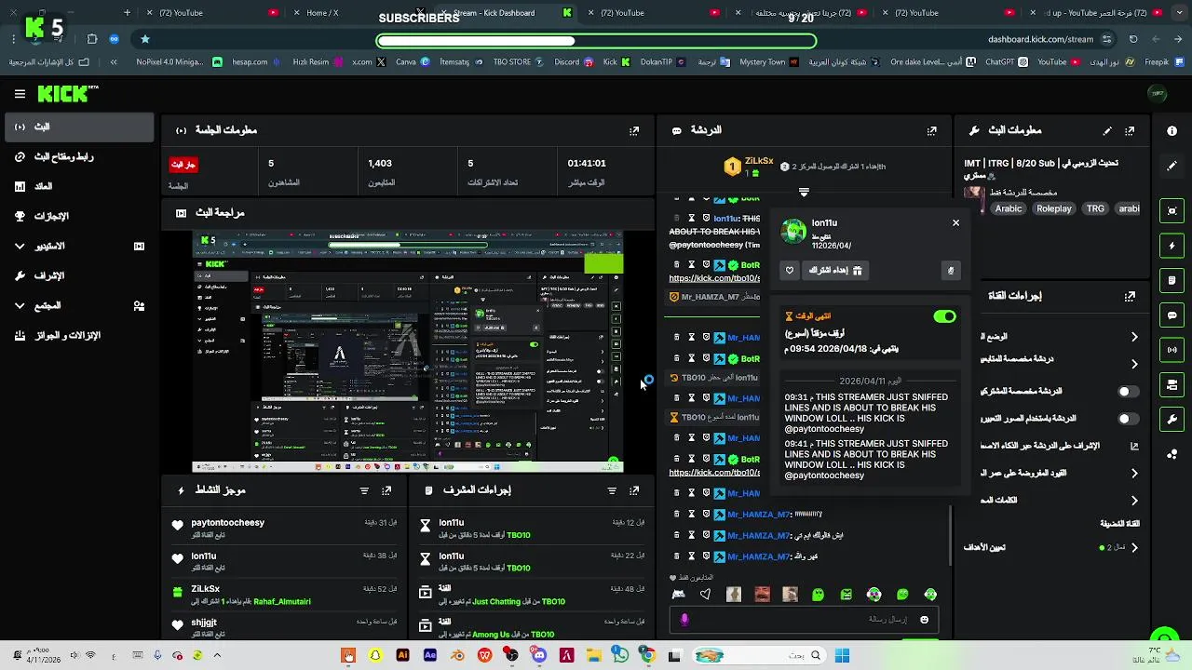Click lightning bolt icon in right sidebar
Viewport: 1192px width, 670px height.
click(1172, 246)
